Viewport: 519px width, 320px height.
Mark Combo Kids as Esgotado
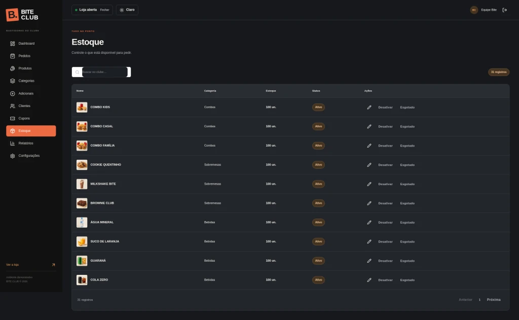(407, 108)
